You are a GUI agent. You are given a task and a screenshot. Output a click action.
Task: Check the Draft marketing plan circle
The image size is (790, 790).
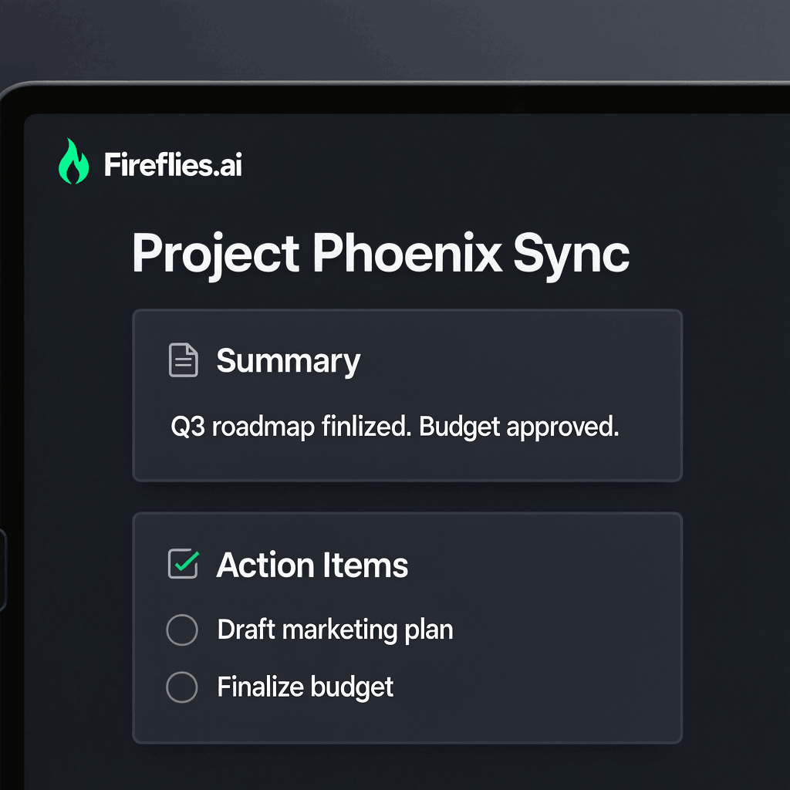182,630
